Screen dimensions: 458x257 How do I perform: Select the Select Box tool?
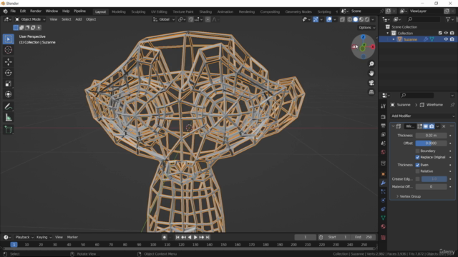point(8,39)
